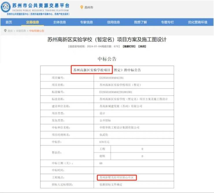Select the bid price 670万元

point(104,142)
